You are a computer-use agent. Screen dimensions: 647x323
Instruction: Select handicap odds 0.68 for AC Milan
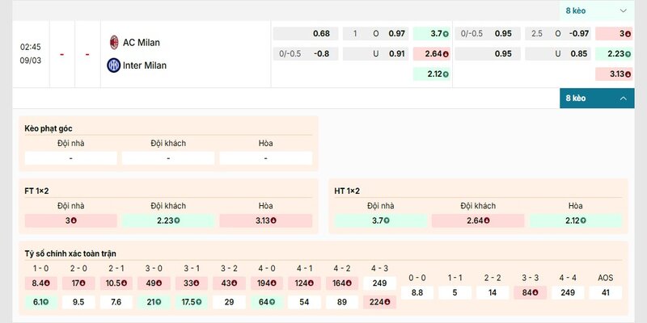tap(306, 34)
